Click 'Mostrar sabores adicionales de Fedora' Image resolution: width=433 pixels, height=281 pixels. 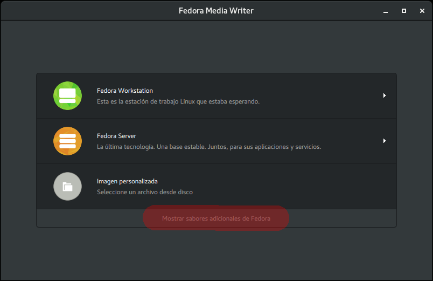[x=216, y=218]
